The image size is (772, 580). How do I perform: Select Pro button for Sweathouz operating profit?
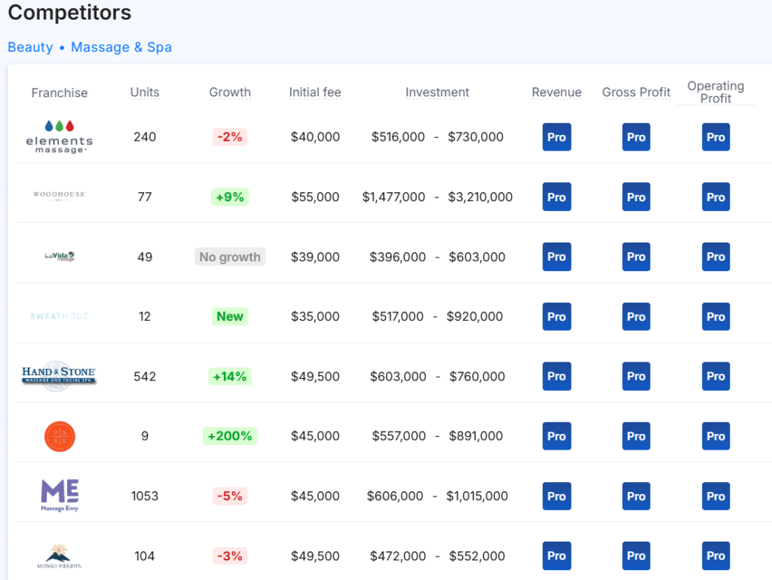(716, 316)
